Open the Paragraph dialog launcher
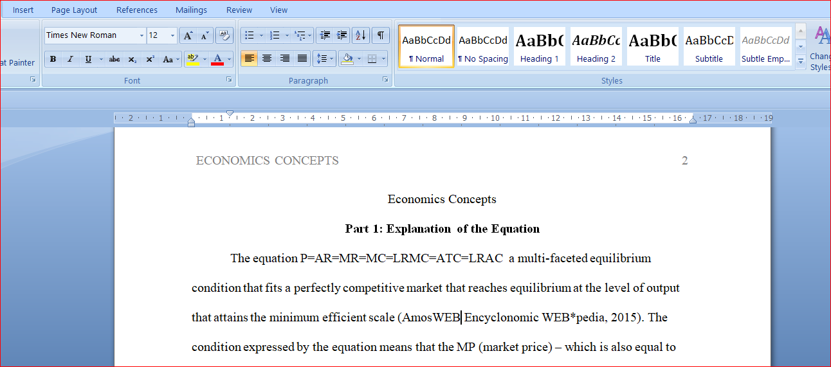 click(x=385, y=80)
